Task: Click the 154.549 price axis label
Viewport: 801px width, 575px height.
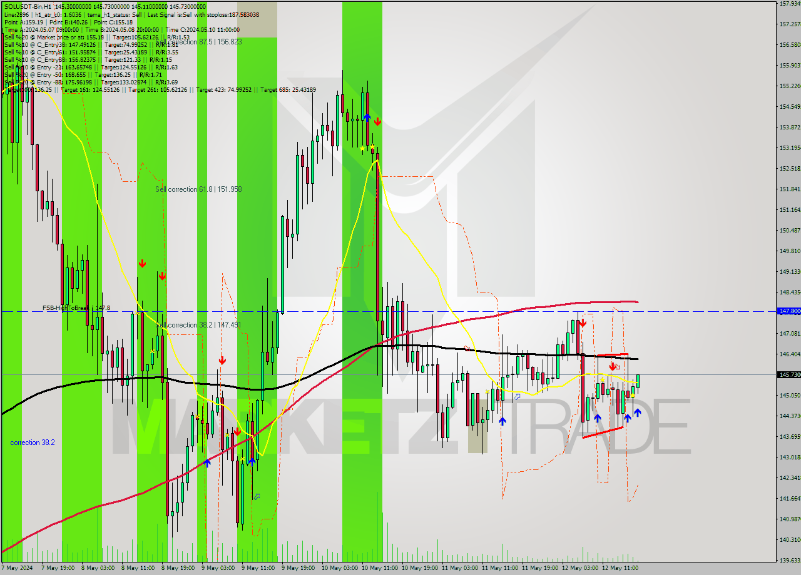Action: (790, 106)
